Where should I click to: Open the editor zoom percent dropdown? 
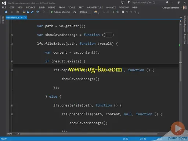(x=16, y=134)
